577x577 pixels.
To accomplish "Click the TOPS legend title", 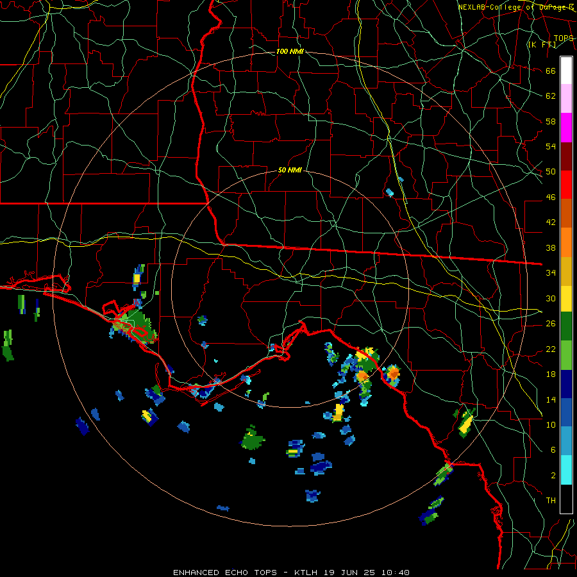I will 564,38.
